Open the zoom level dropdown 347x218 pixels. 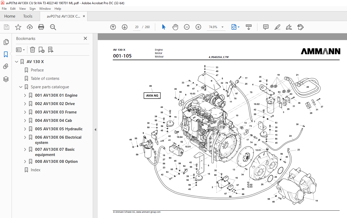[x=222, y=27]
